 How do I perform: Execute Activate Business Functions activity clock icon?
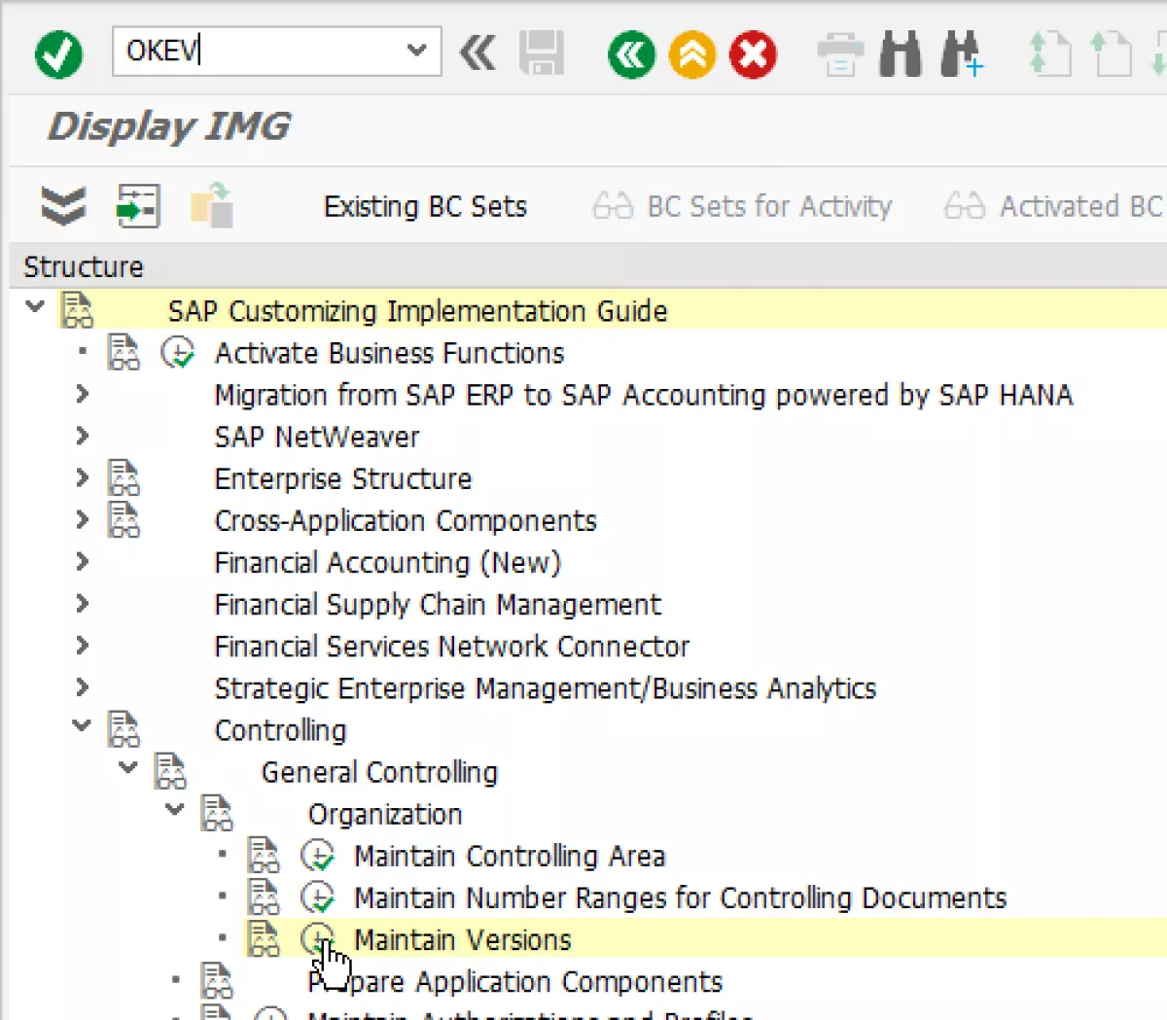click(x=178, y=352)
